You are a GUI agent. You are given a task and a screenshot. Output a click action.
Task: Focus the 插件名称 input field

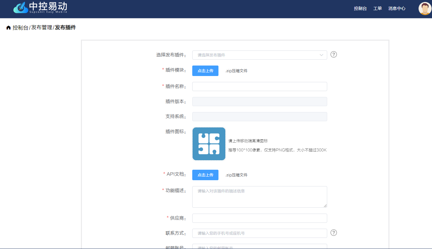(x=259, y=86)
